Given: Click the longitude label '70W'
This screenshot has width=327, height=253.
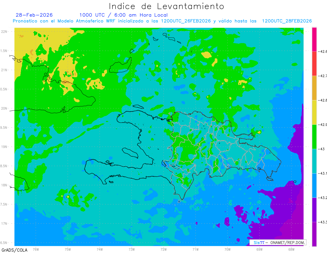Looking at the screenshot, I should click(x=228, y=249).
